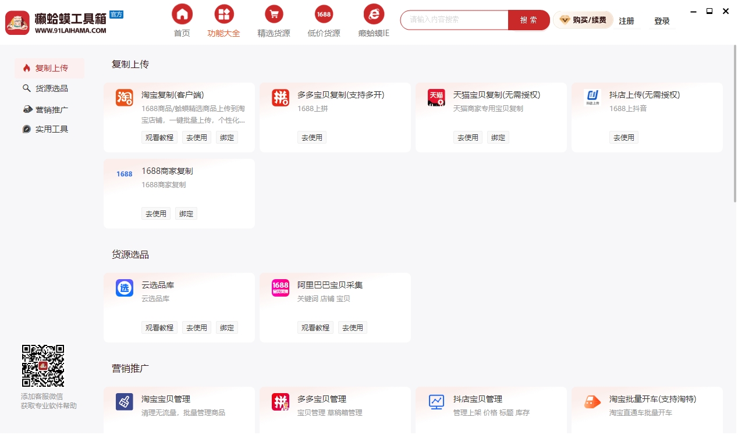Switch to the 功能大全 tab

(223, 21)
